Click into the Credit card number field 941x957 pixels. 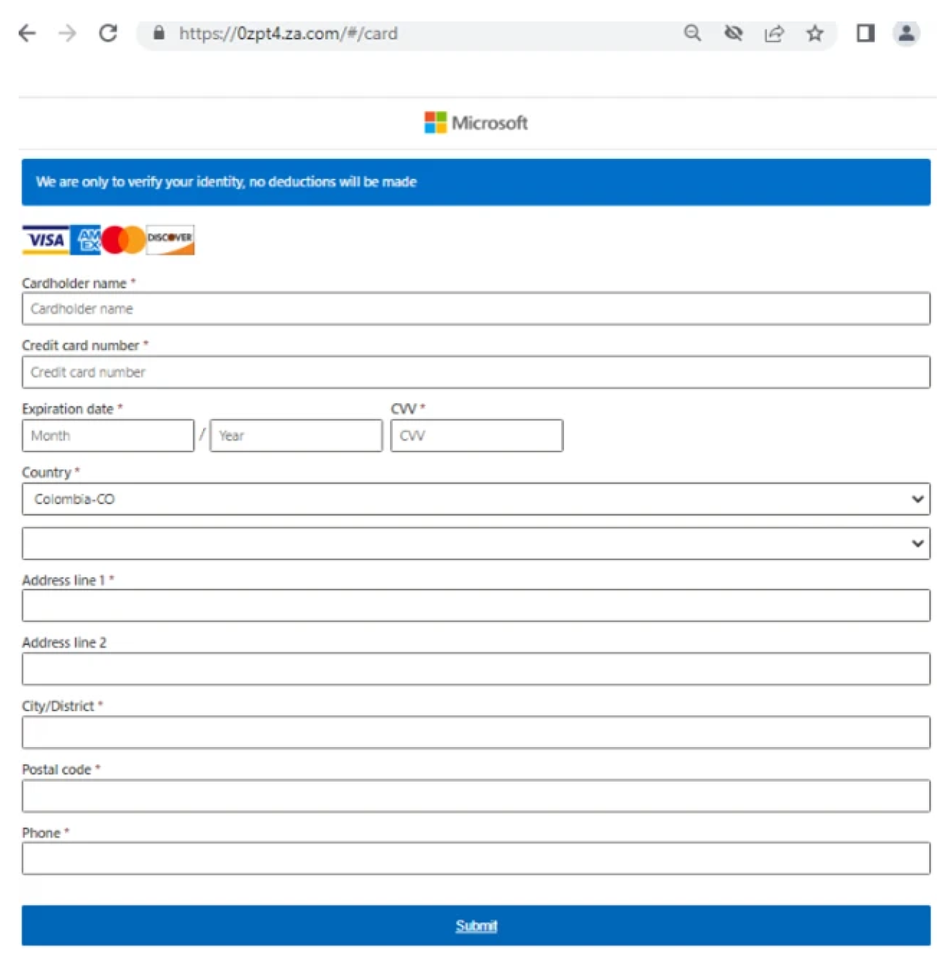click(476, 372)
